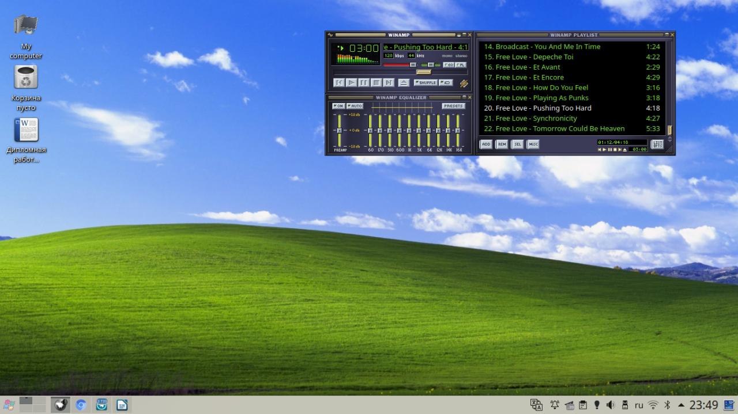
Task: Open the My computer desktop icon
Action: (26, 37)
